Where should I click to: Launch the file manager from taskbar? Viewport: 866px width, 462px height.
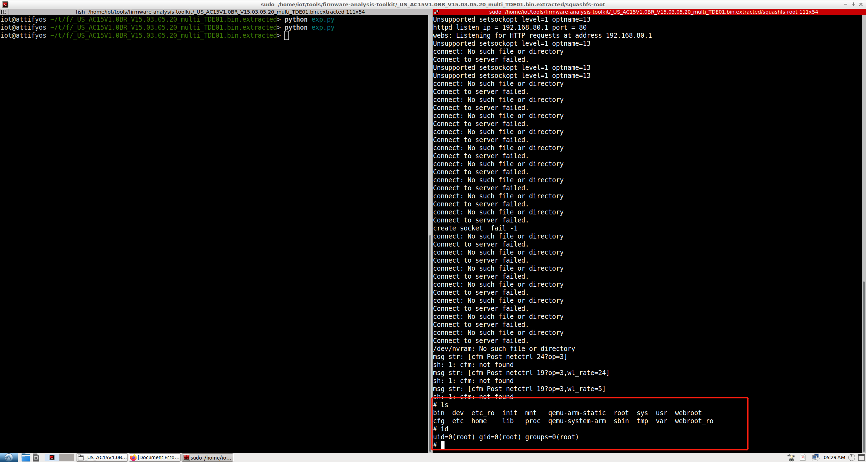click(25, 457)
